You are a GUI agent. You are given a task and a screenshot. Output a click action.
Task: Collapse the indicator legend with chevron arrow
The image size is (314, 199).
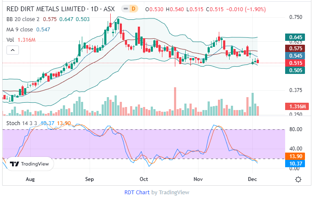coord(12,50)
